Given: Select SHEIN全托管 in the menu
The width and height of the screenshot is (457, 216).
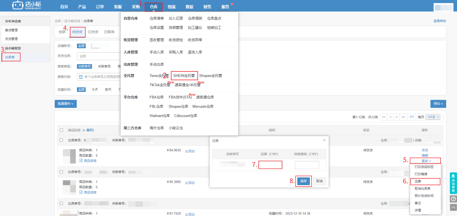Looking at the screenshot, I should pyautogui.click(x=184, y=76).
